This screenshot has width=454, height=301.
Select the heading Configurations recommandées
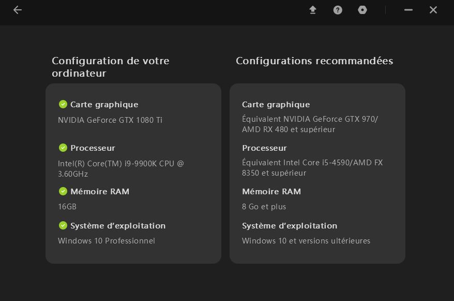[x=314, y=61]
